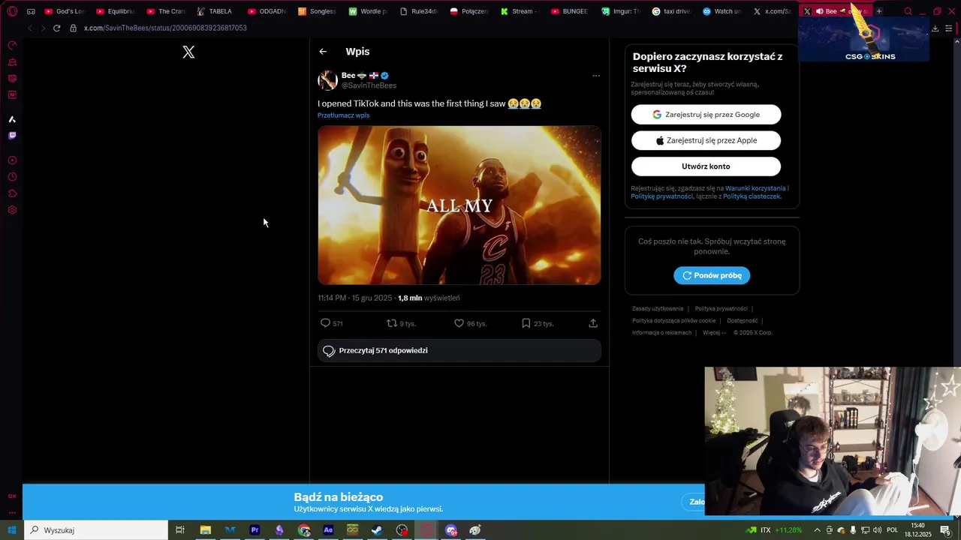Click the share icon on the post

(x=593, y=323)
